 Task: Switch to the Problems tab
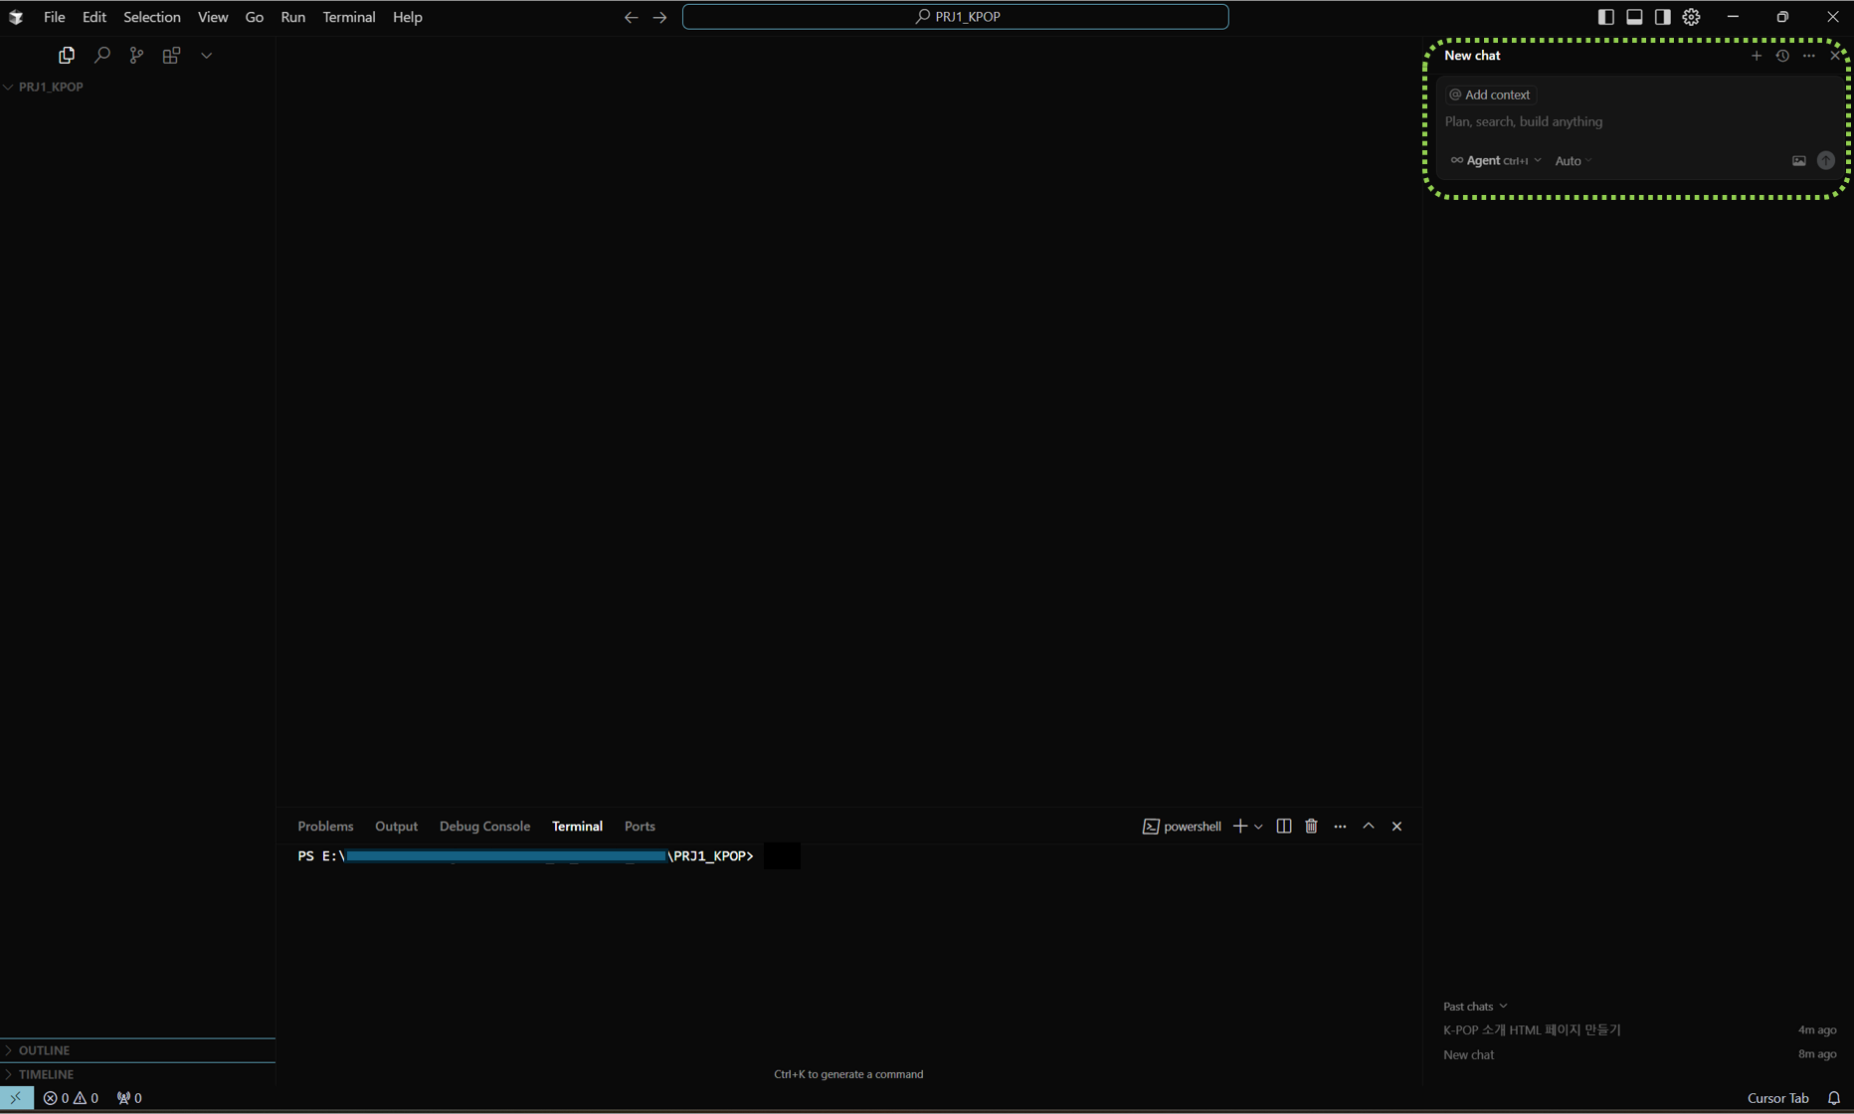pos(325,827)
